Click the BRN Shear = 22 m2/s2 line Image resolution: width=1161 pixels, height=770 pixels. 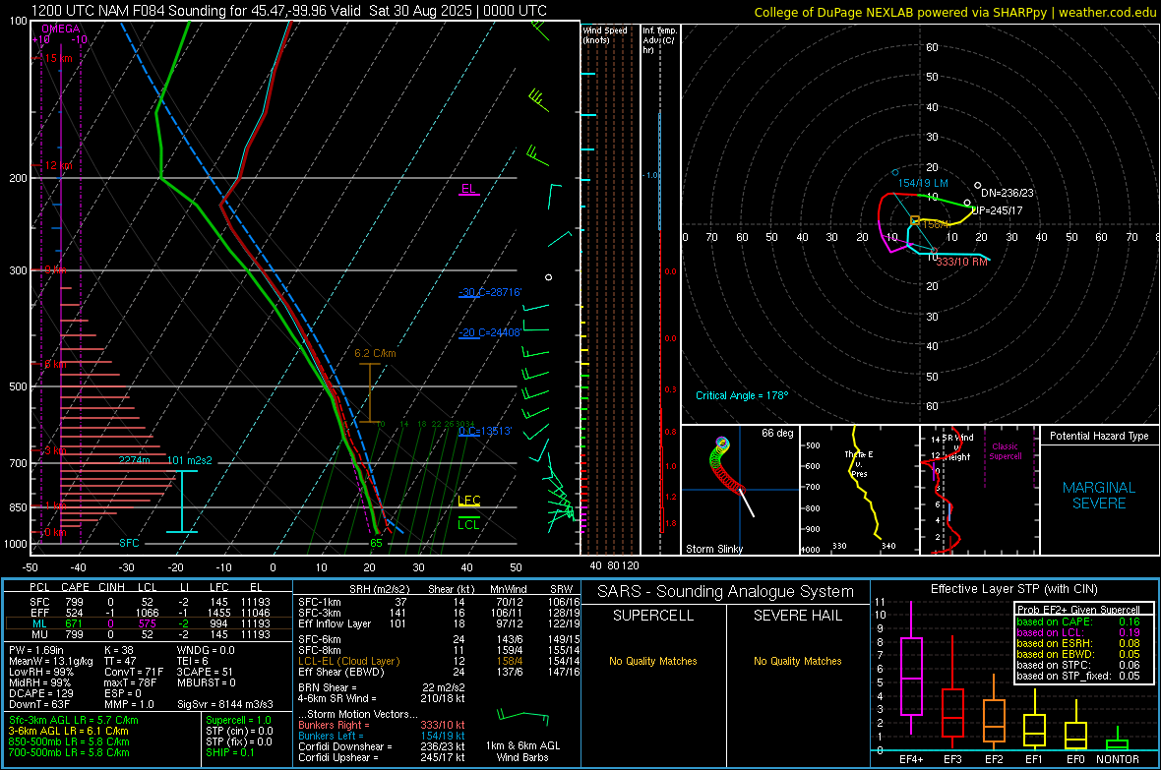pyautogui.click(x=382, y=687)
